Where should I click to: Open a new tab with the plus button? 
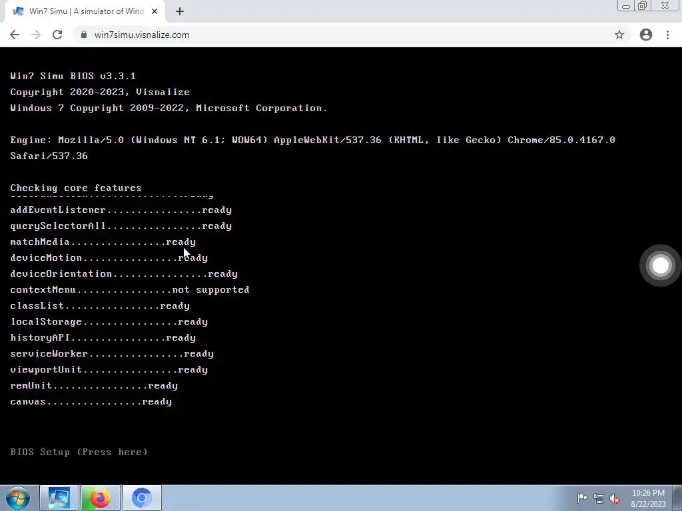[x=180, y=11]
